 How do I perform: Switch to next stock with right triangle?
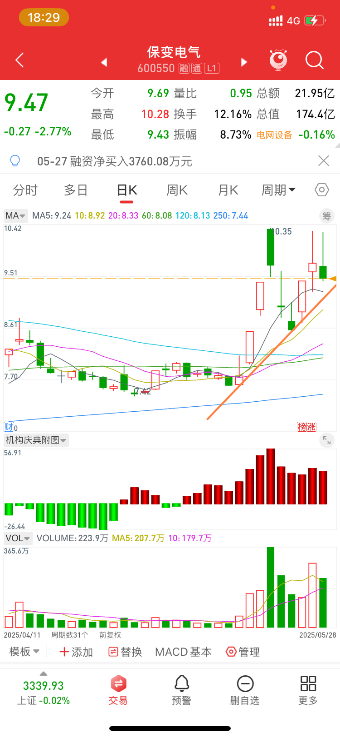(244, 62)
